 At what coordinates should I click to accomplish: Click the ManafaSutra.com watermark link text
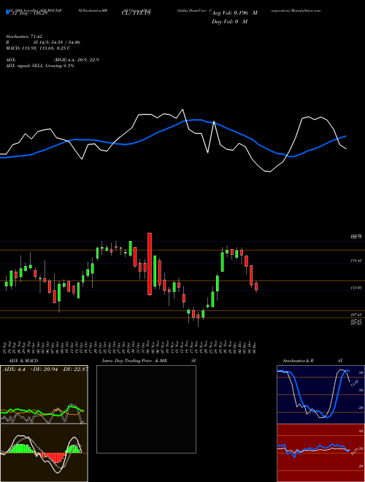click(304, 10)
